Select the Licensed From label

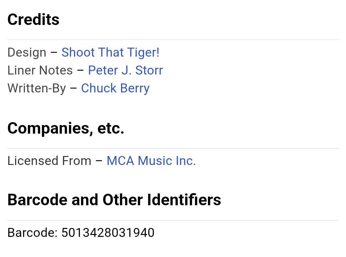tap(49, 161)
